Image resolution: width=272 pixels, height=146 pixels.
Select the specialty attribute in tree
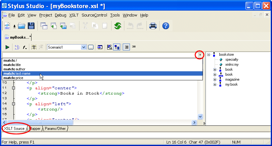pos(231,59)
